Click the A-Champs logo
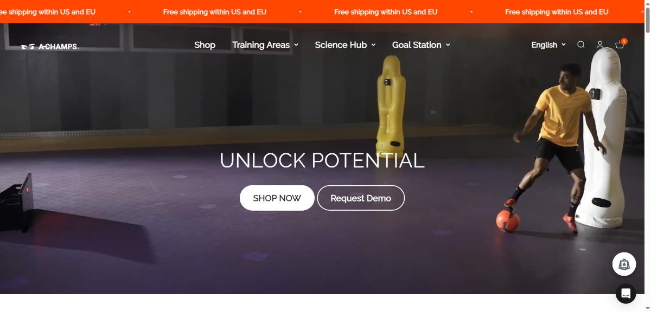Image resolution: width=651 pixels, height=312 pixels. click(50, 47)
